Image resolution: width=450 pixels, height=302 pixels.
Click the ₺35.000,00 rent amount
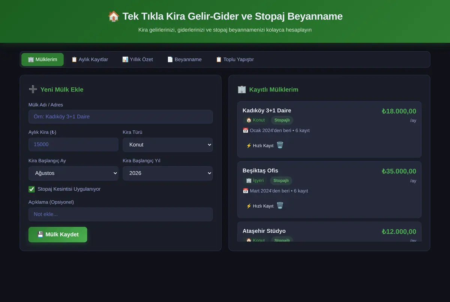coord(399,171)
